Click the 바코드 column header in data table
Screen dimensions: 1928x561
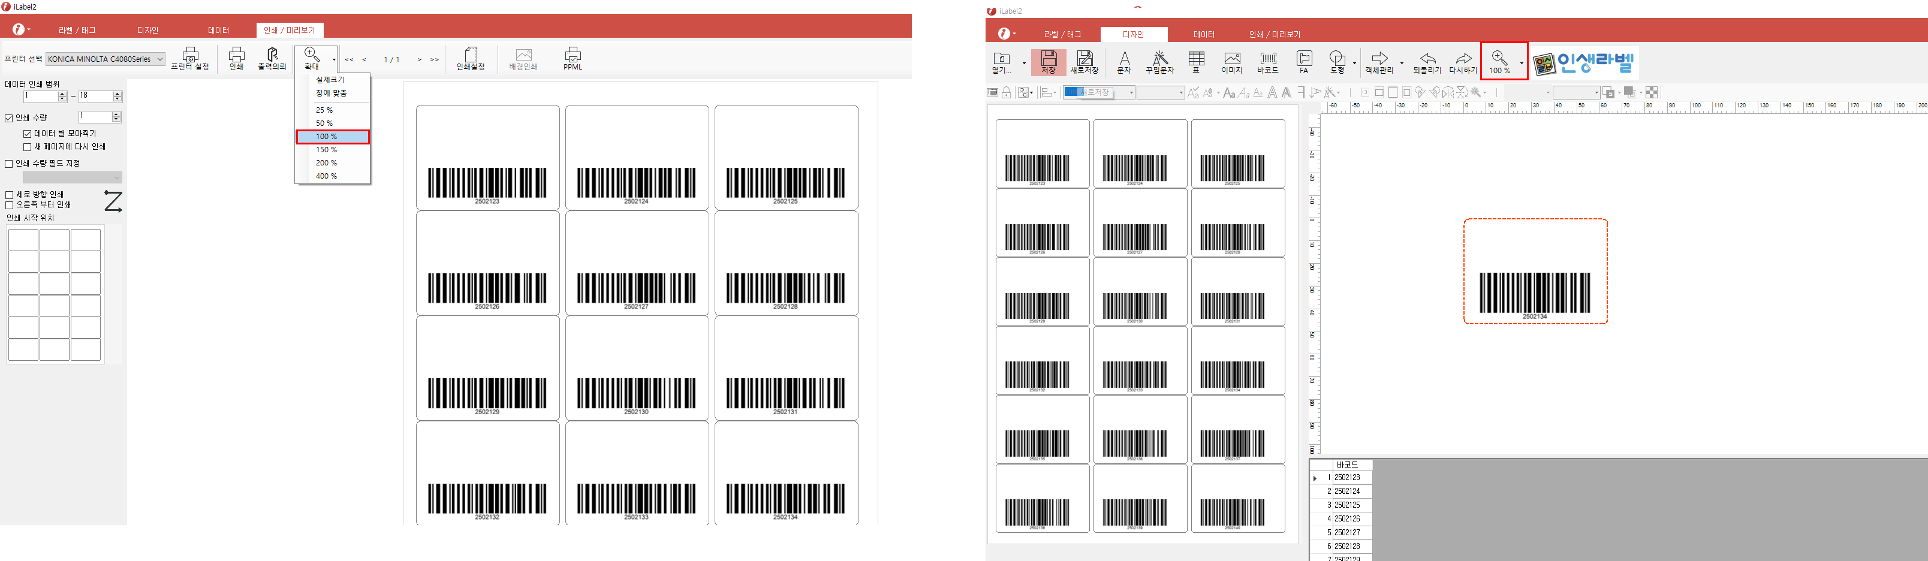click(x=1352, y=465)
